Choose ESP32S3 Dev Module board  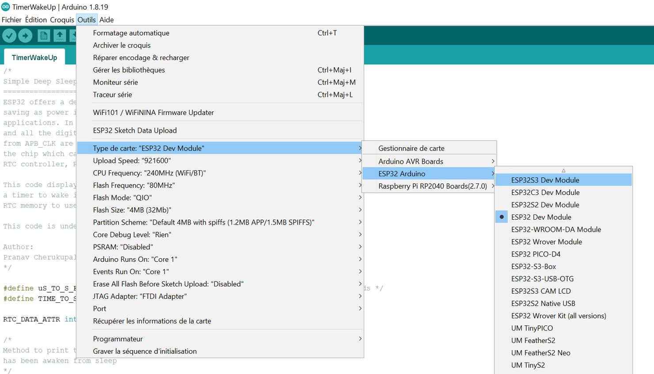point(545,180)
